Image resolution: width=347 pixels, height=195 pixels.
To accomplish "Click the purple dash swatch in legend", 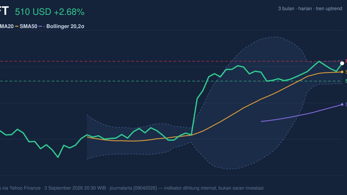I will [40, 26].
